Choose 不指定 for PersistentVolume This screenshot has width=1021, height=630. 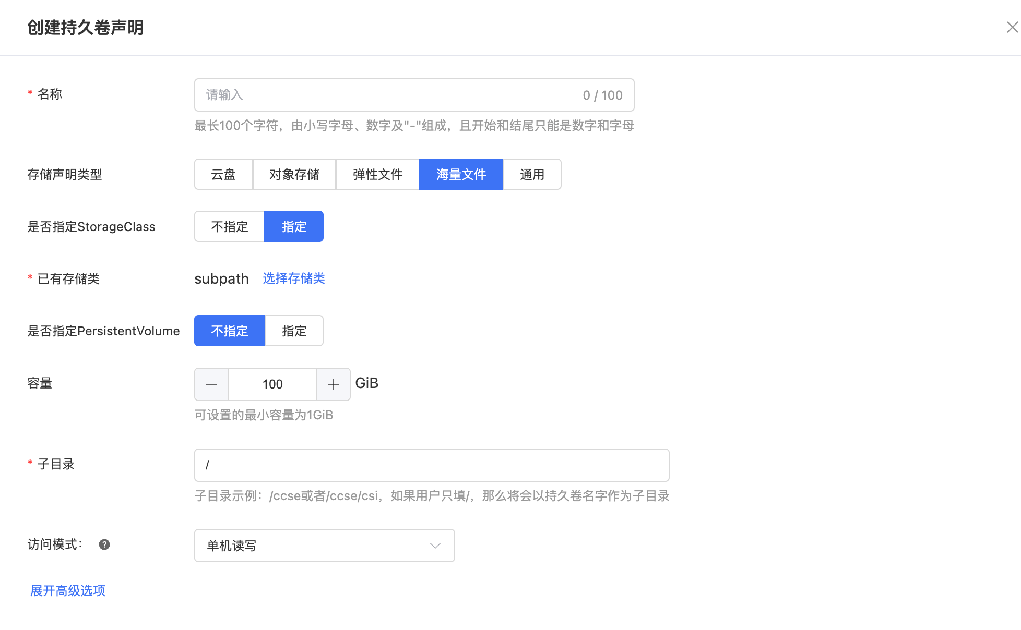click(230, 331)
